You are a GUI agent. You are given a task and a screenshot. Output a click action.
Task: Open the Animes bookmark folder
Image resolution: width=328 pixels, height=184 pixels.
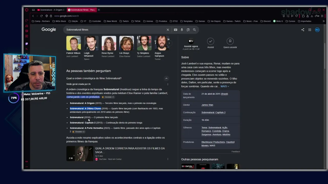point(148,21)
